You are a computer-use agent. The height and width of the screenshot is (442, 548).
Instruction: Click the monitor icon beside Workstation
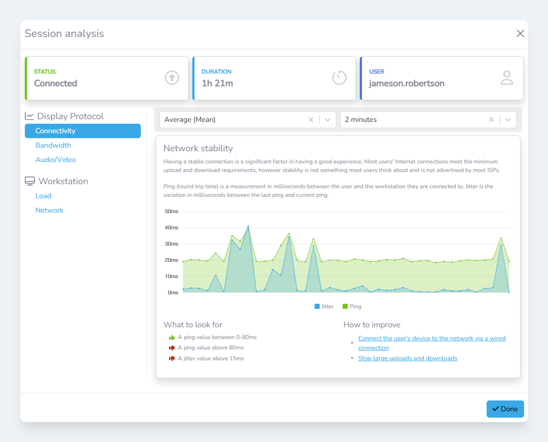[30, 181]
